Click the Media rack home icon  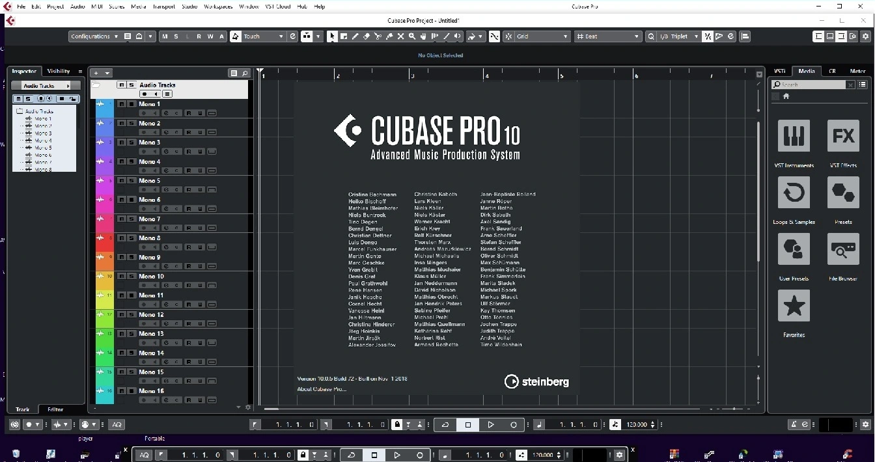coord(786,96)
